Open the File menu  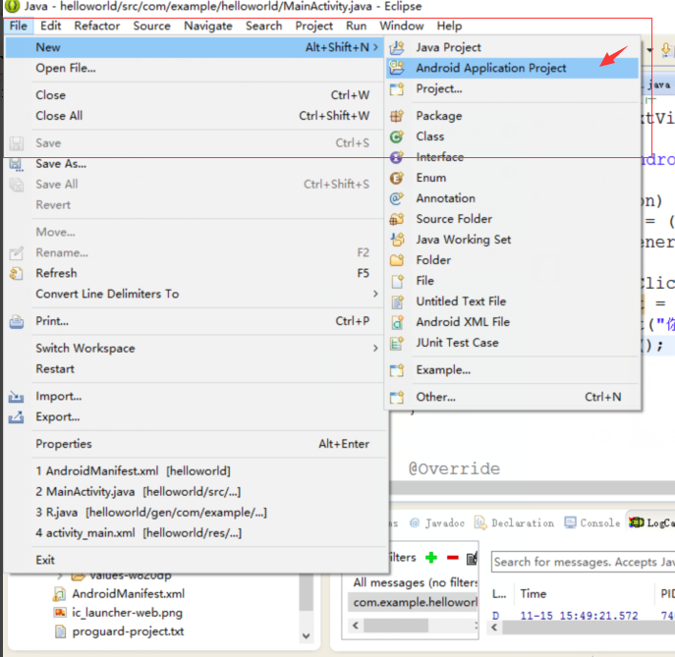point(18,27)
